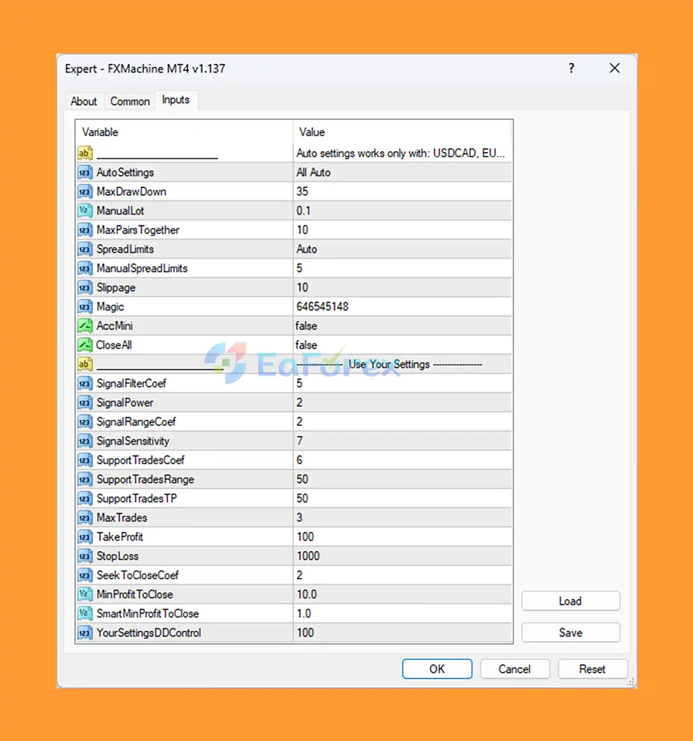Select the MinProfitToClose value 10.0
Image resolution: width=693 pixels, height=741 pixels.
[x=402, y=594]
